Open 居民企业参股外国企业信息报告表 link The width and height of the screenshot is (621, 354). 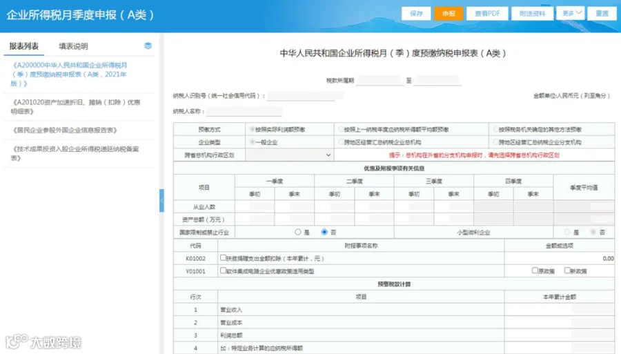point(65,130)
